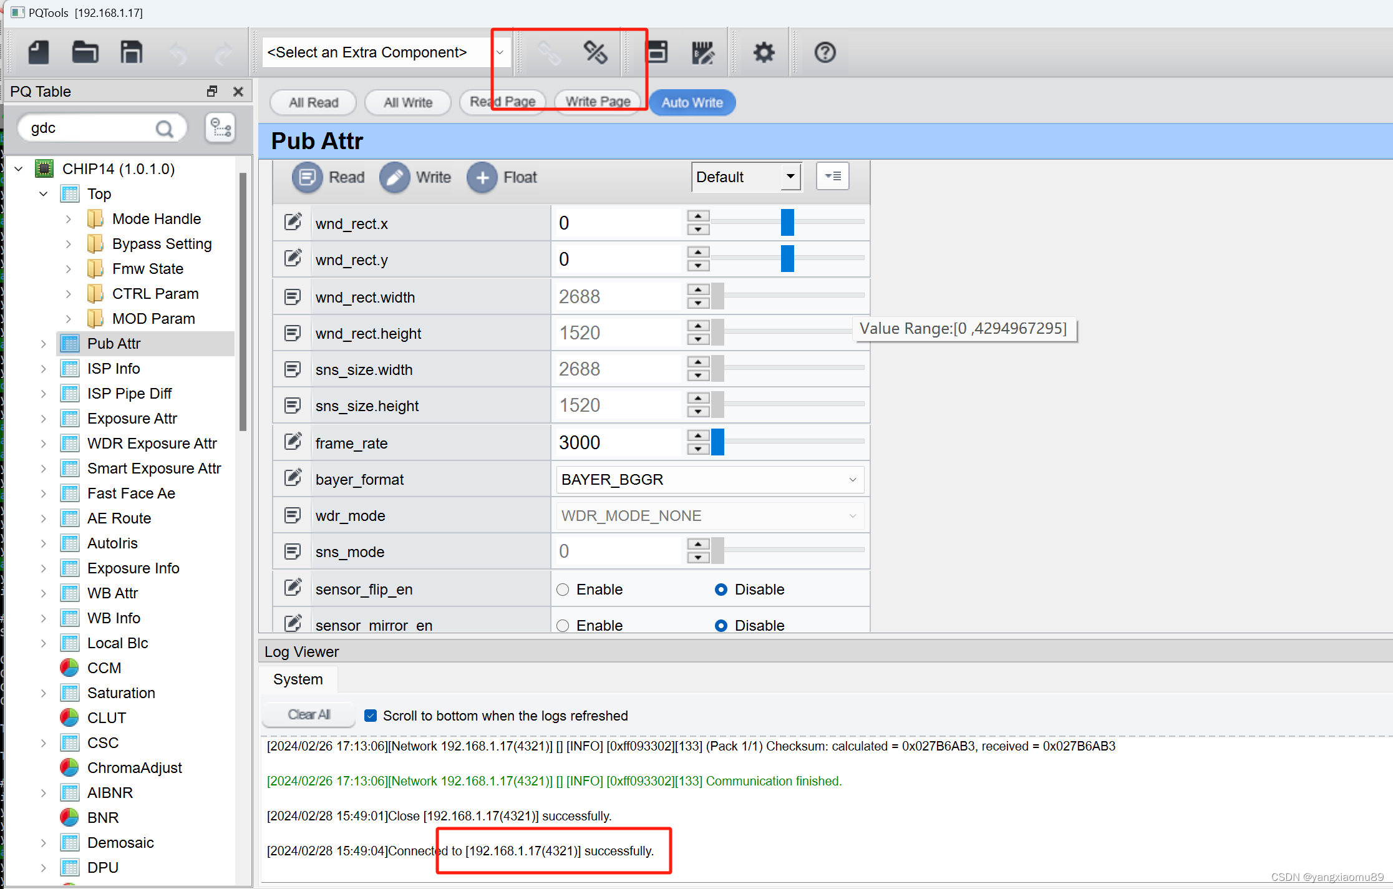Click the Clear All log button

coord(309,715)
